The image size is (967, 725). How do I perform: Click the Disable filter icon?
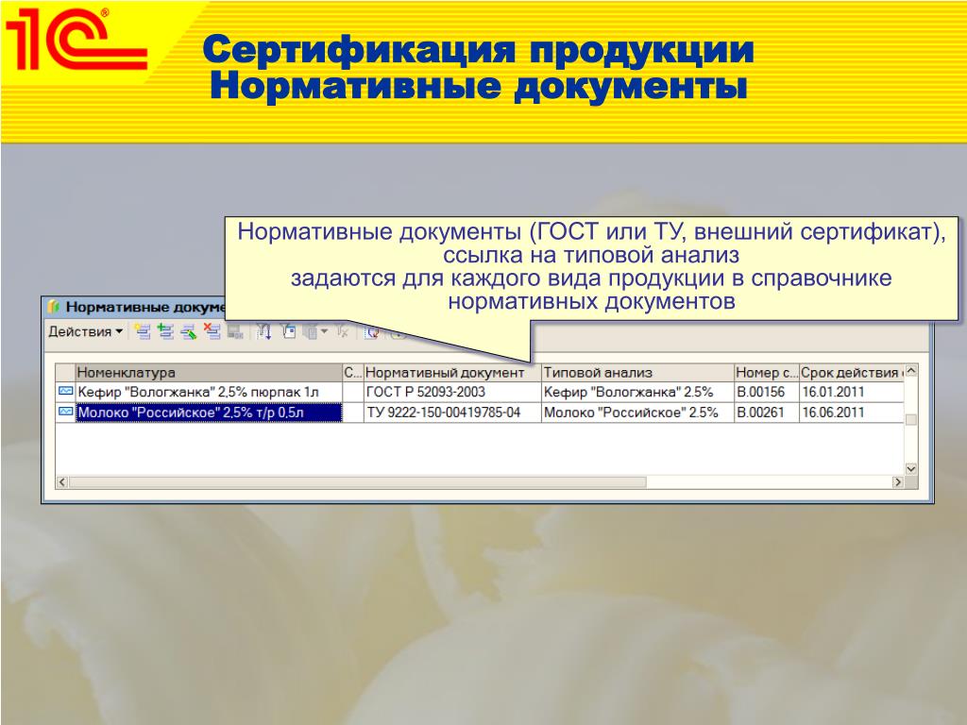point(342,331)
